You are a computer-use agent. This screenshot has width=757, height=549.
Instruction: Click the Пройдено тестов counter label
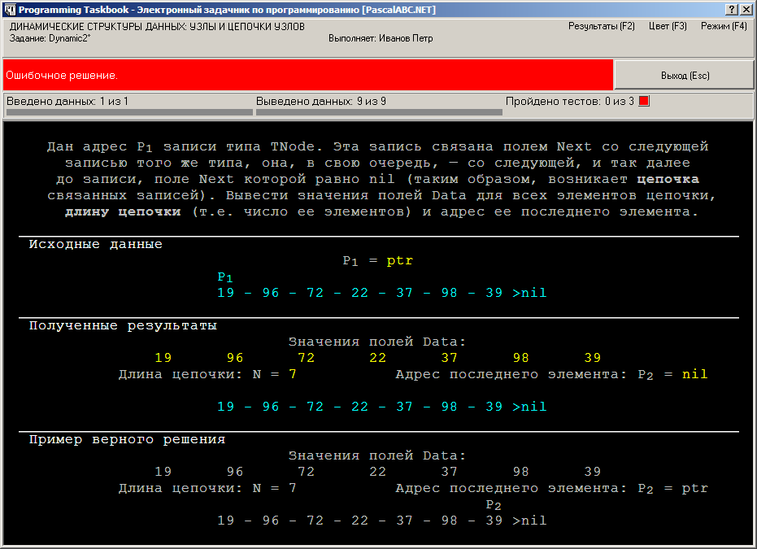coord(570,102)
